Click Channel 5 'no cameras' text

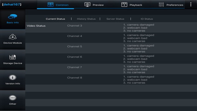(134, 52)
